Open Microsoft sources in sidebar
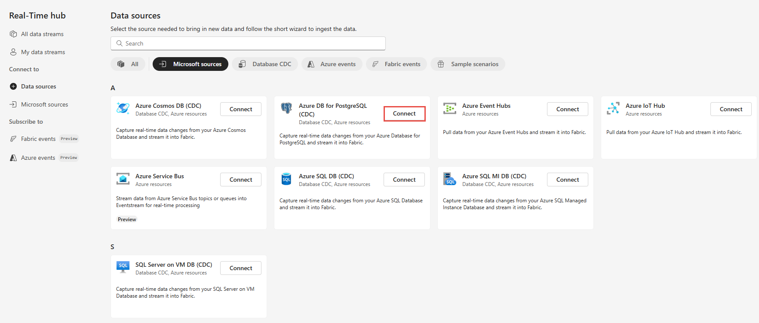The height and width of the screenshot is (323, 759). pyautogui.click(x=45, y=104)
